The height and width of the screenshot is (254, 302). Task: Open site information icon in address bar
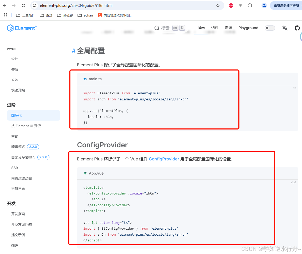[35, 6]
